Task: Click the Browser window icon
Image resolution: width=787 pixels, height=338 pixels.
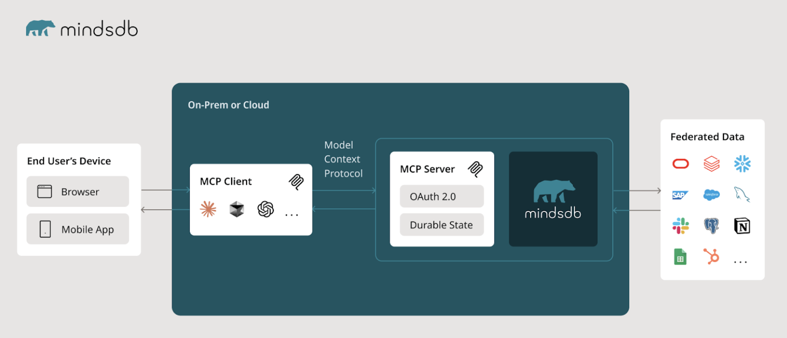Action: [44, 191]
